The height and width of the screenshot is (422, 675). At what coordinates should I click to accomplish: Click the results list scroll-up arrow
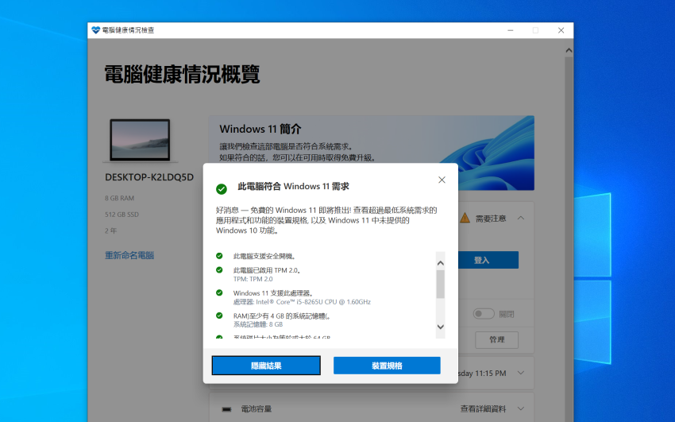pyautogui.click(x=441, y=263)
